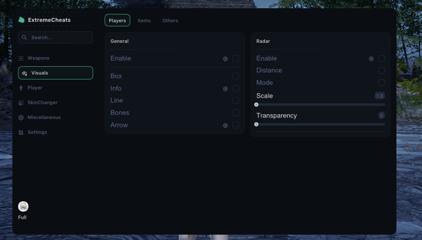
Task: Click the user avatar above Full
Action: click(23, 206)
